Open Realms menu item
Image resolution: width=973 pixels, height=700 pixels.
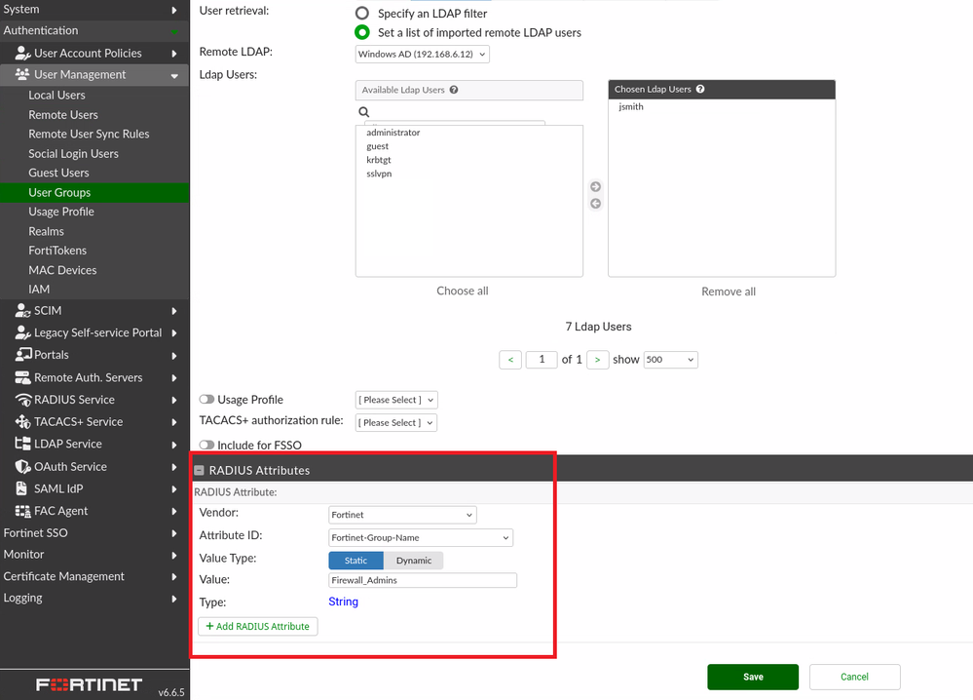pos(46,231)
